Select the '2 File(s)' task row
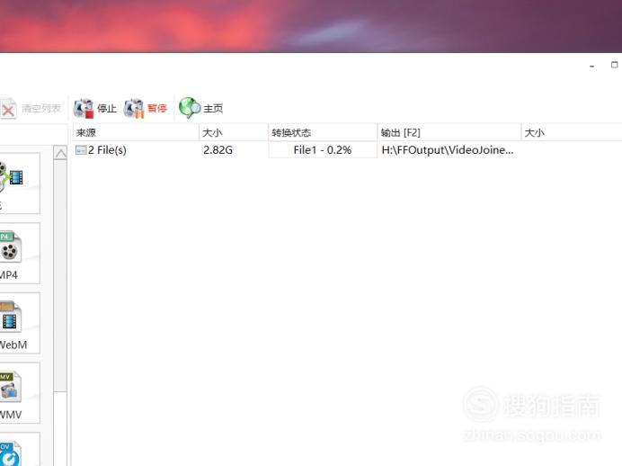Screen dimensions: 622x466 tap(347, 150)
